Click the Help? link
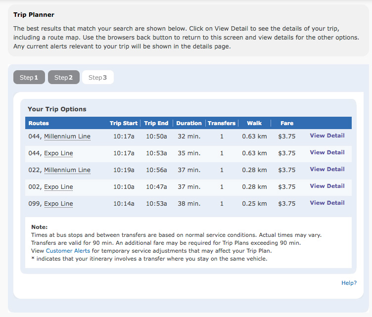 349,283
